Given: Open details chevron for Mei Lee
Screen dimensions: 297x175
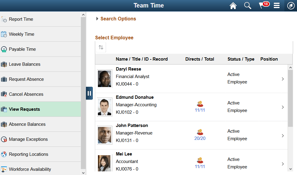Looking at the screenshot, I should coord(283,164).
